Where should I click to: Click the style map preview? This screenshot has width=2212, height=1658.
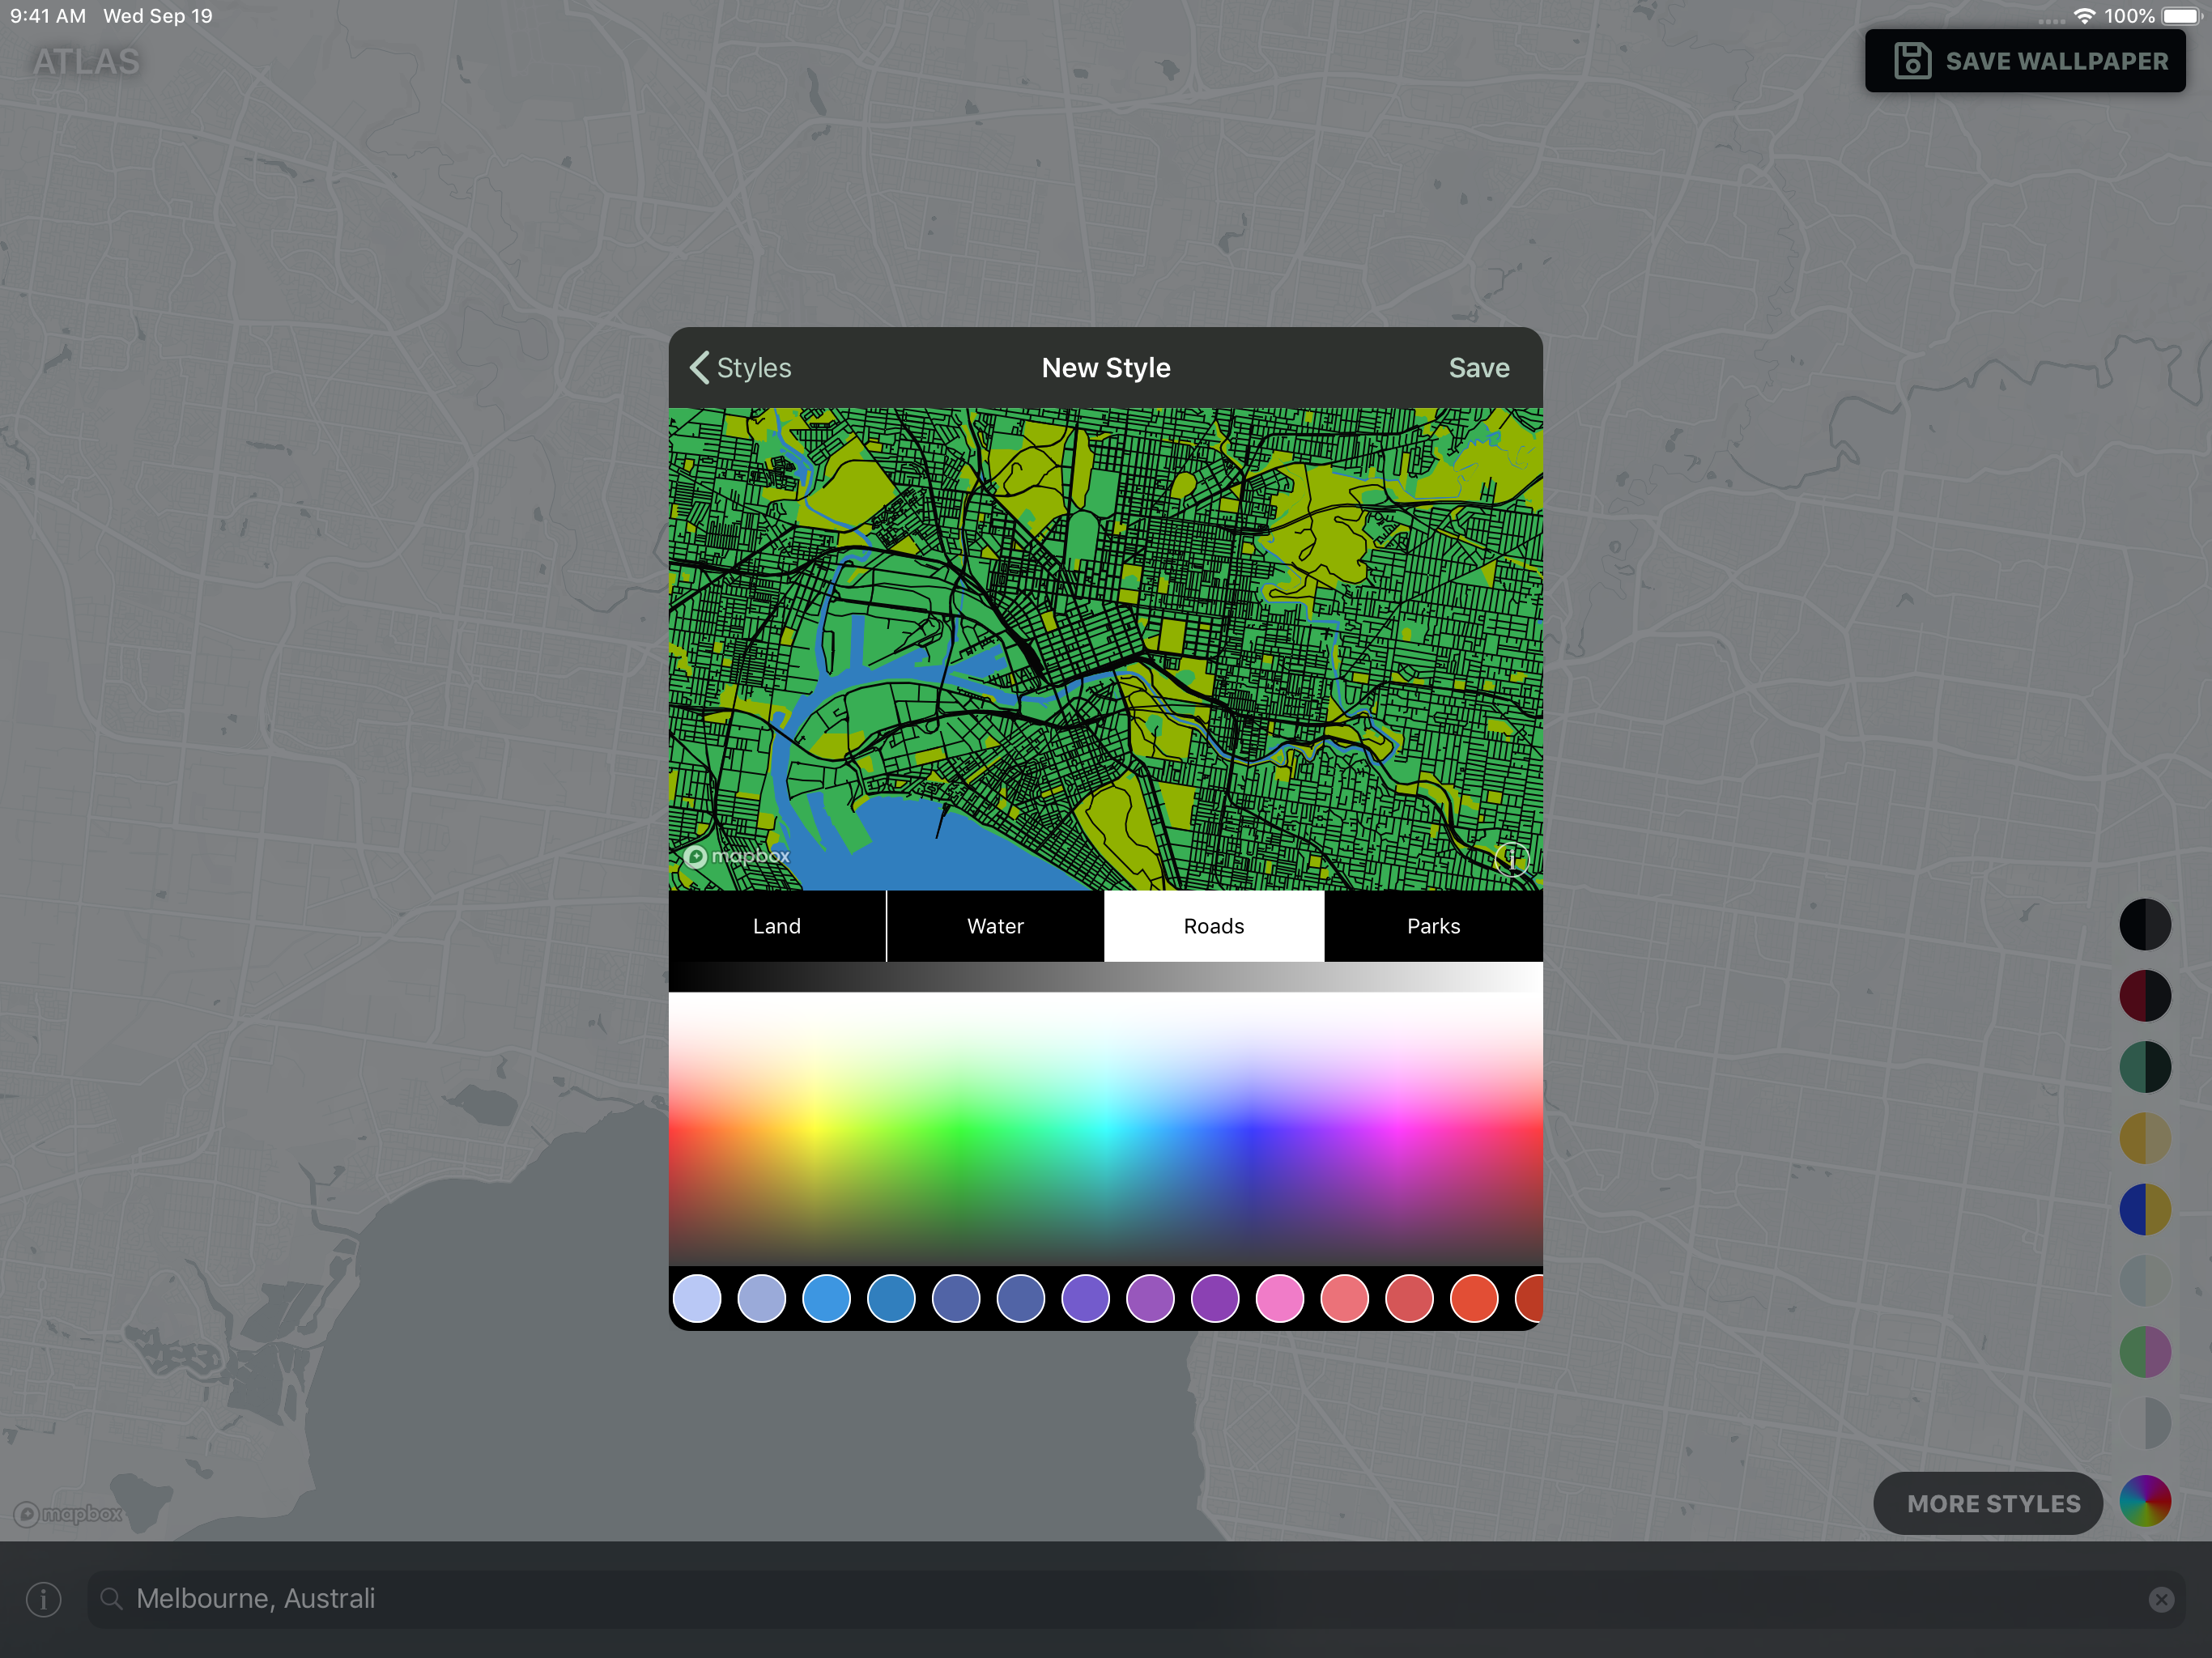[1106, 649]
